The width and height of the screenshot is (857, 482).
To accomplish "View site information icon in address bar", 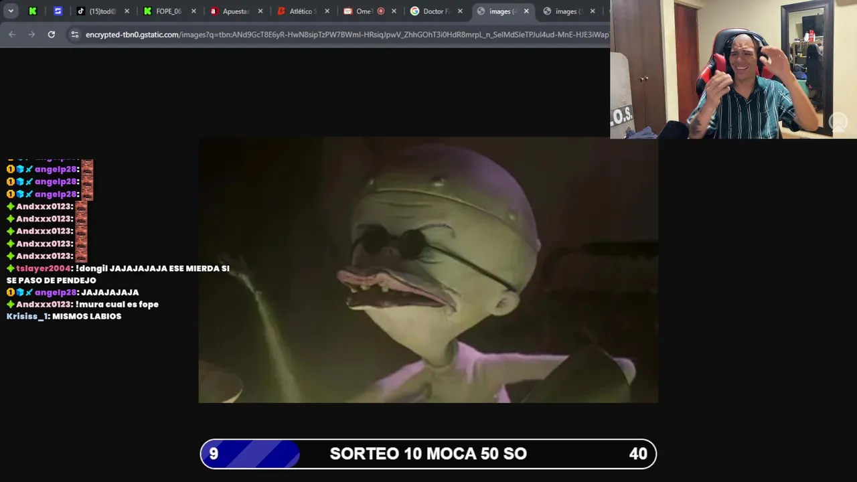I will click(75, 34).
